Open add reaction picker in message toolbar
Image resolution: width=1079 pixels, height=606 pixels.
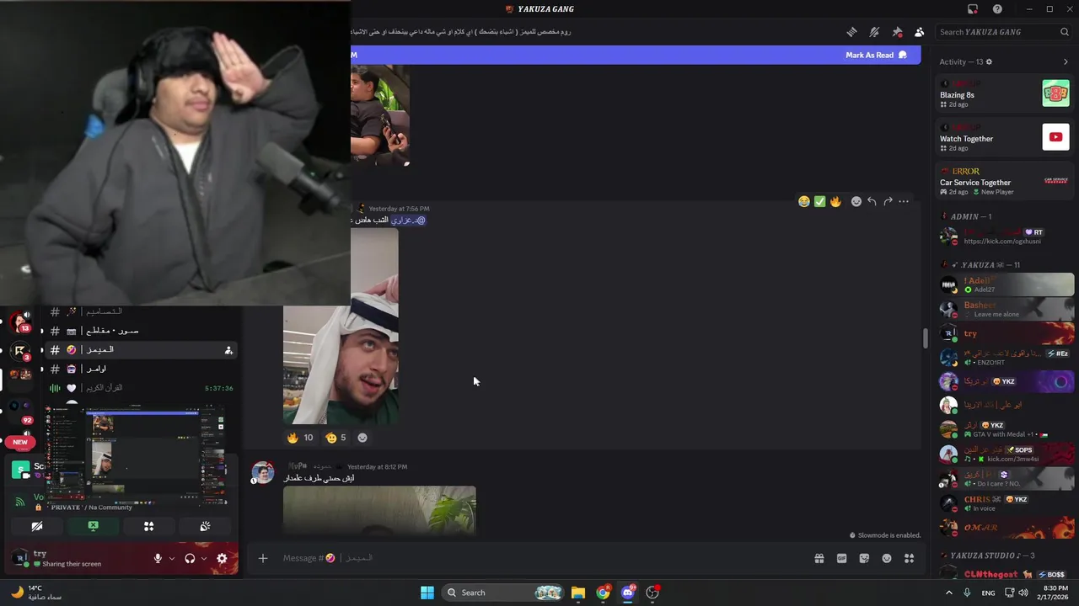[856, 201]
